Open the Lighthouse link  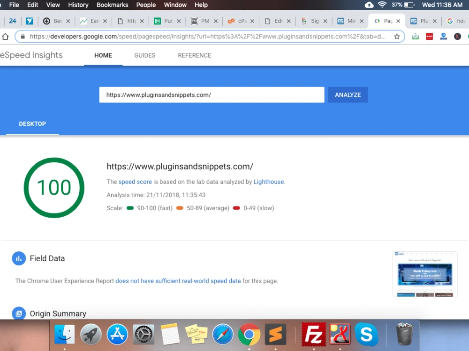(x=269, y=182)
